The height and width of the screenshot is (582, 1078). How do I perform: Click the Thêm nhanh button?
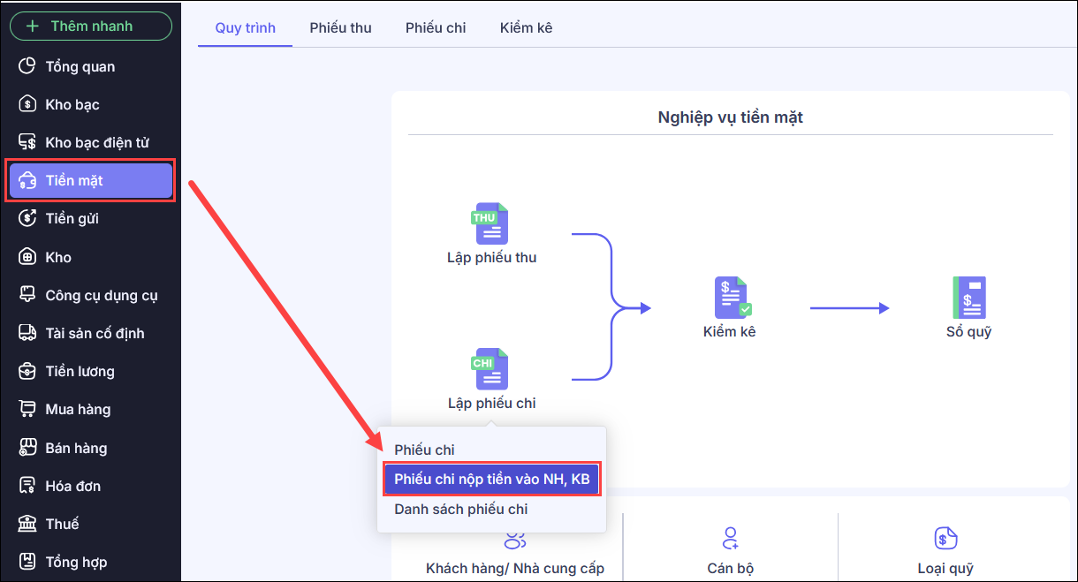(x=90, y=26)
